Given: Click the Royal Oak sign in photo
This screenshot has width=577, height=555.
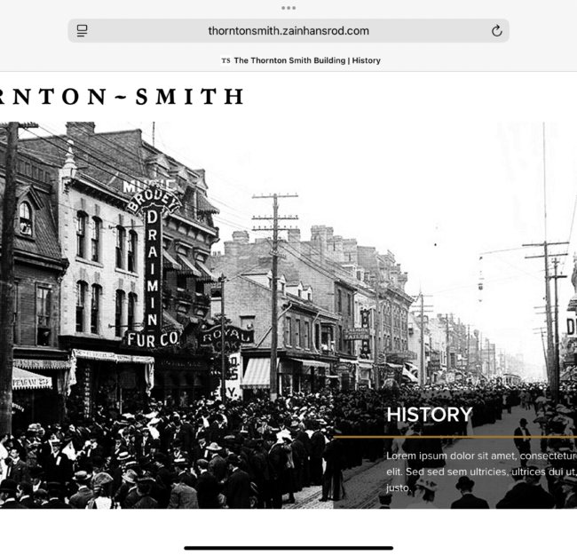Looking at the screenshot, I should click(226, 337).
